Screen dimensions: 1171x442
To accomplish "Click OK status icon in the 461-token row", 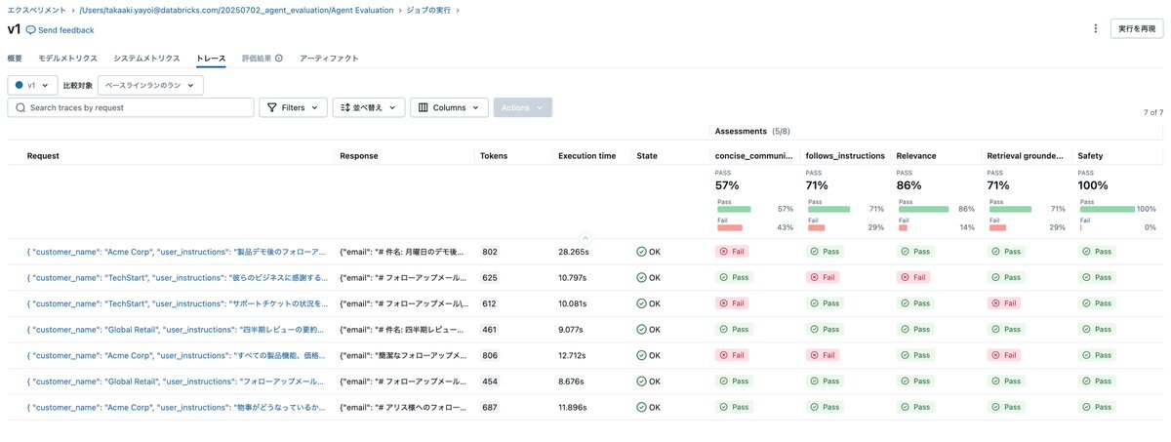I will [641, 329].
